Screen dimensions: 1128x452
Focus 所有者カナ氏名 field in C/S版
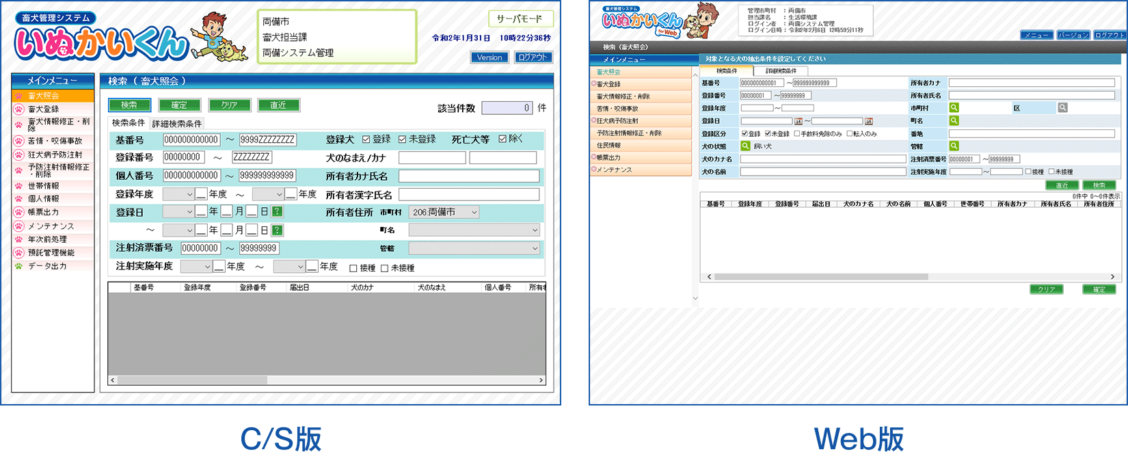[x=469, y=176]
